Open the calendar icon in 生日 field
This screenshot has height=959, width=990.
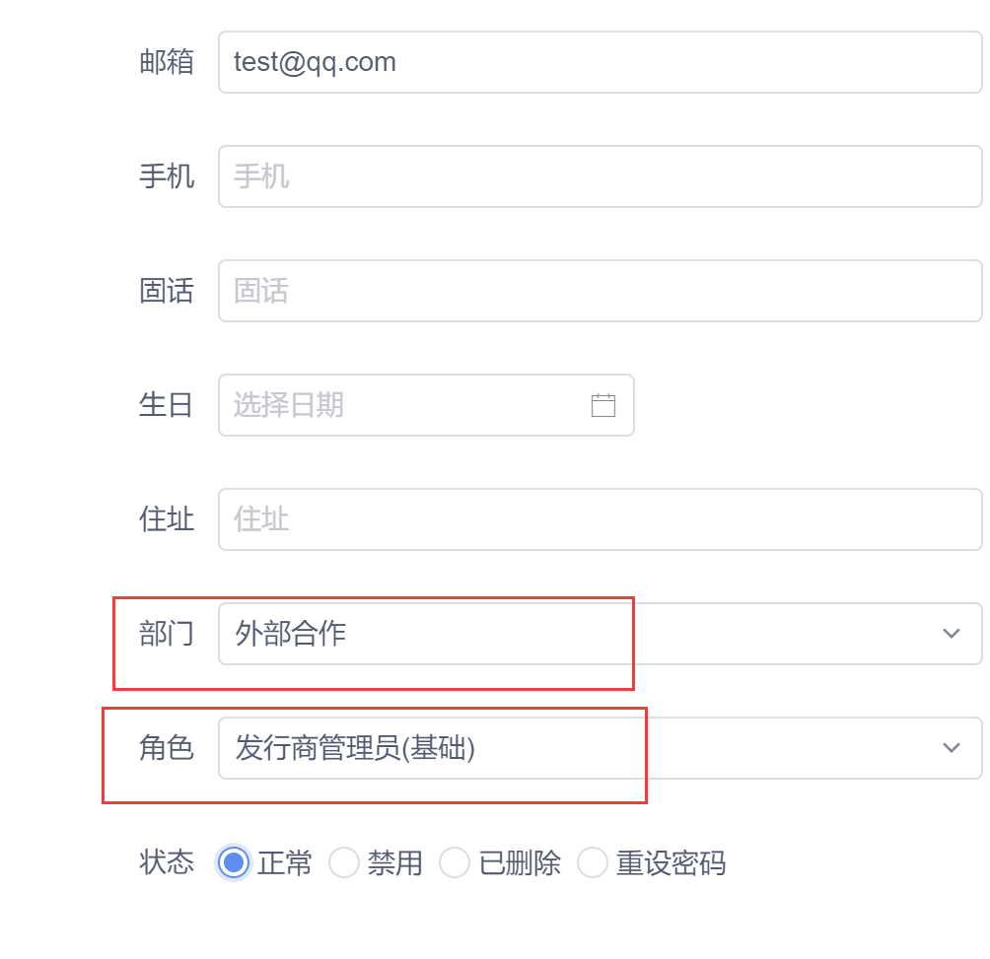pos(602,405)
